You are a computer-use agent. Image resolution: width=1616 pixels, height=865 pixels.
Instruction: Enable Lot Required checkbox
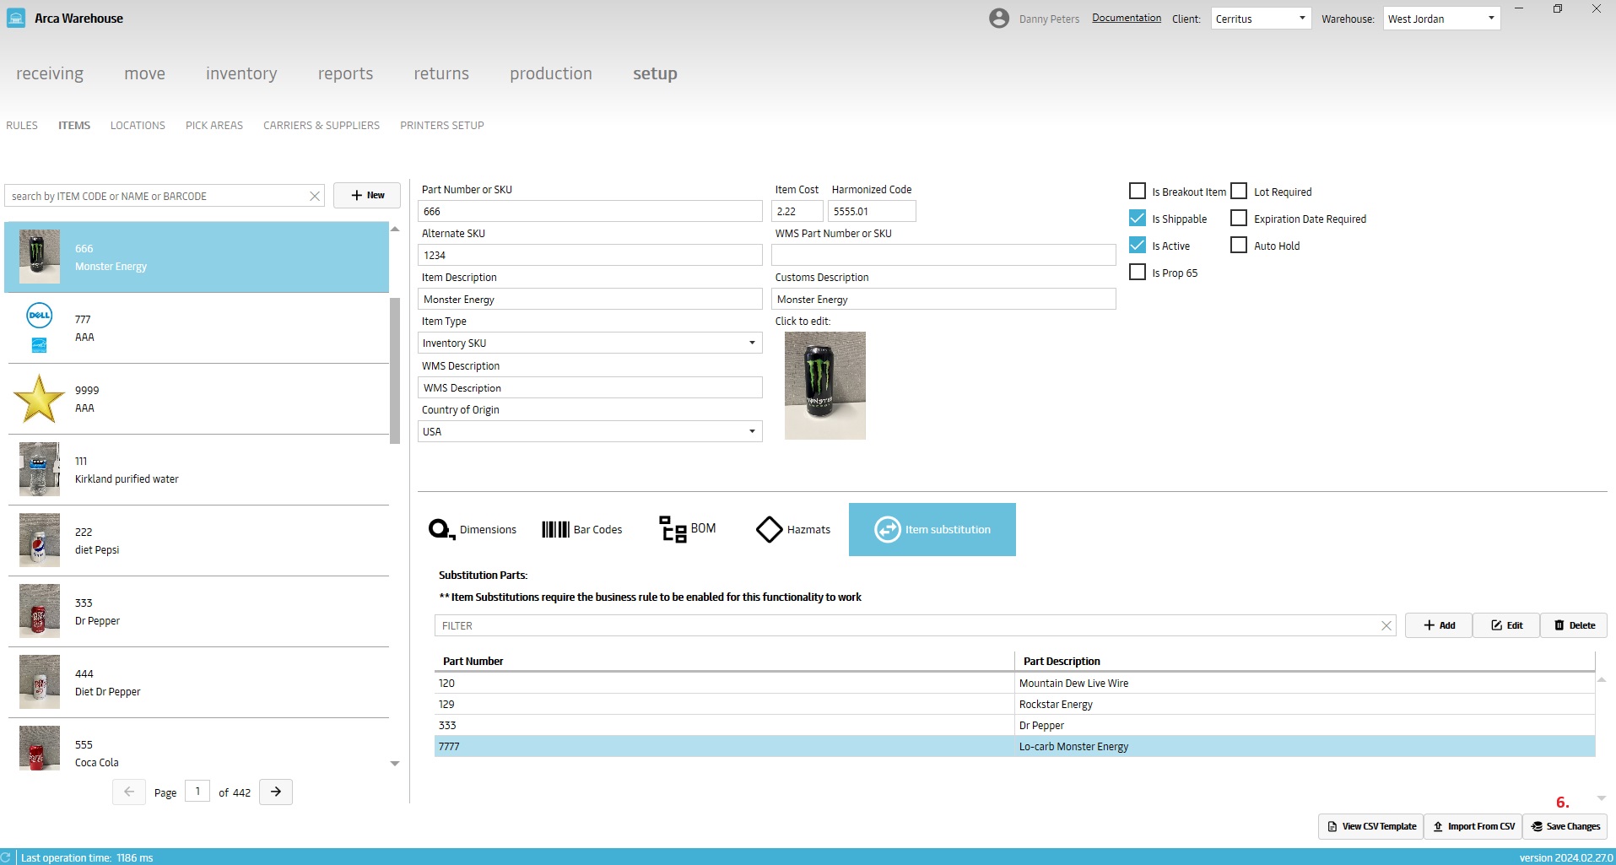[1239, 191]
